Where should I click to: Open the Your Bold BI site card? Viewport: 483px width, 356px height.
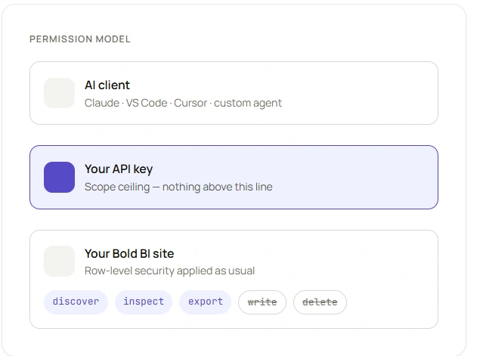click(x=234, y=279)
